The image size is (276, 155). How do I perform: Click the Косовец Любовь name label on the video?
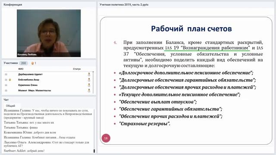pyautogui.click(x=27, y=55)
